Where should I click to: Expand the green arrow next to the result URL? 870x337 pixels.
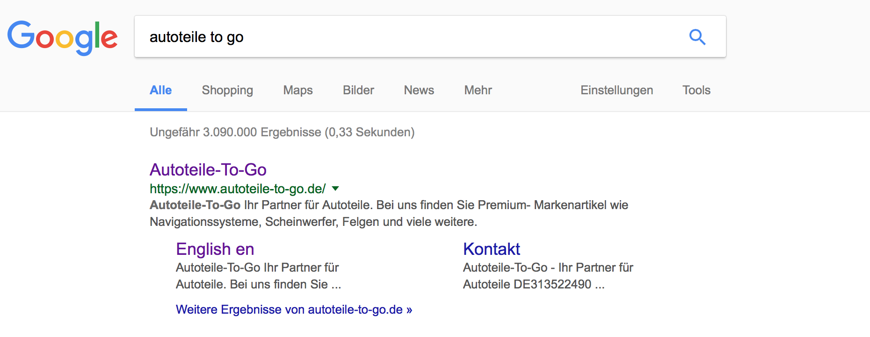click(335, 189)
